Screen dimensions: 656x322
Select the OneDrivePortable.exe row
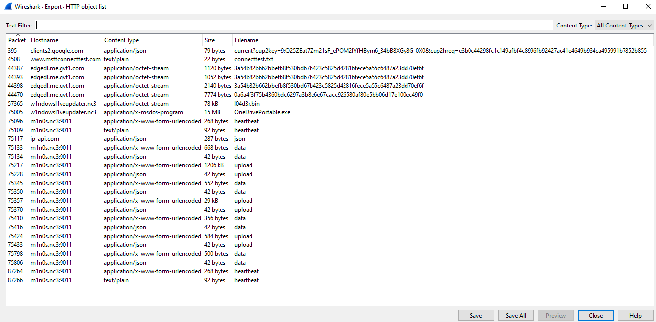coord(148,112)
